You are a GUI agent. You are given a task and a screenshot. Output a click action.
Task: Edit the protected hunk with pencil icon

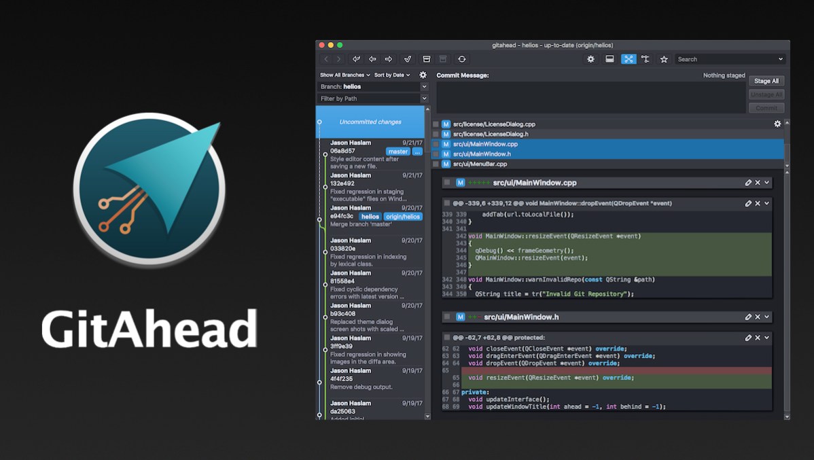tap(748, 338)
